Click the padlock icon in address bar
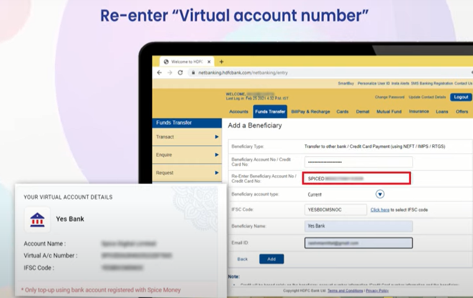473x298 pixels. click(193, 72)
